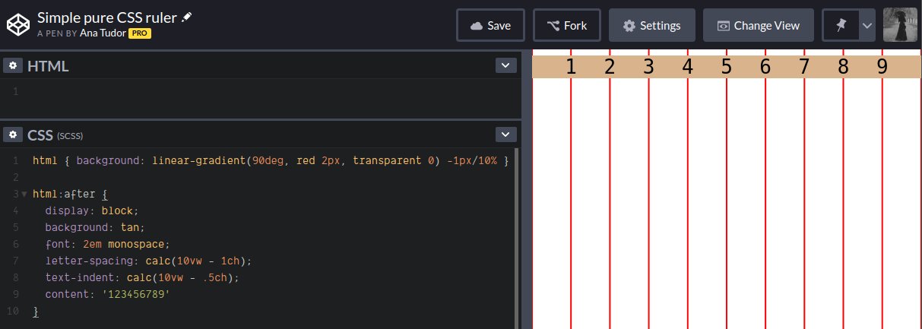The image size is (922, 329).
Task: Click 'display: block;' code line
Action: coord(92,210)
